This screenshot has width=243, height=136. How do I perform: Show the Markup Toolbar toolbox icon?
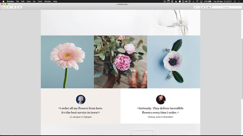point(208,7)
